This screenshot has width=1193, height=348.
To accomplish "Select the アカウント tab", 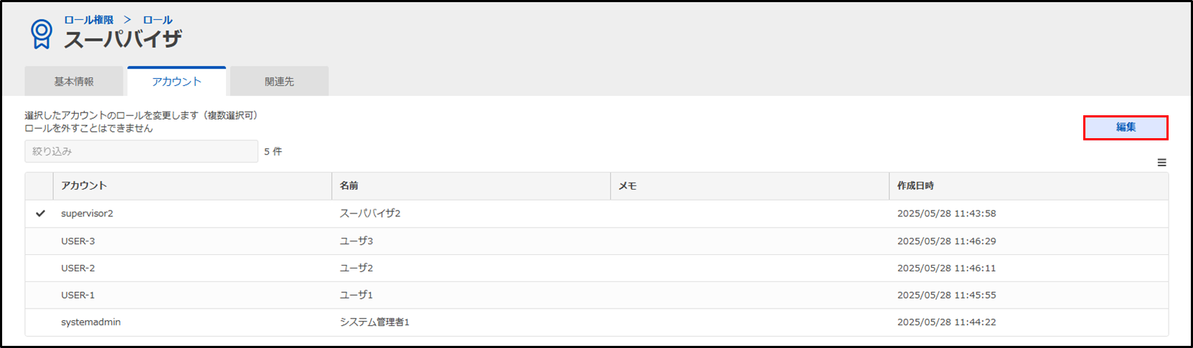I will pyautogui.click(x=176, y=82).
